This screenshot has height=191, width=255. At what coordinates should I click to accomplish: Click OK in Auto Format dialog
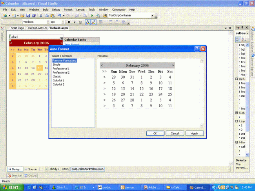(x=155, y=133)
